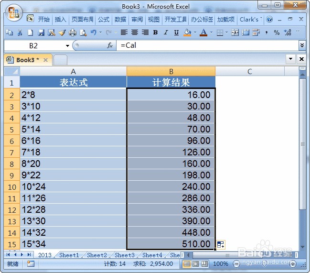Apply the font color A

pyautogui.click(x=203, y=32)
